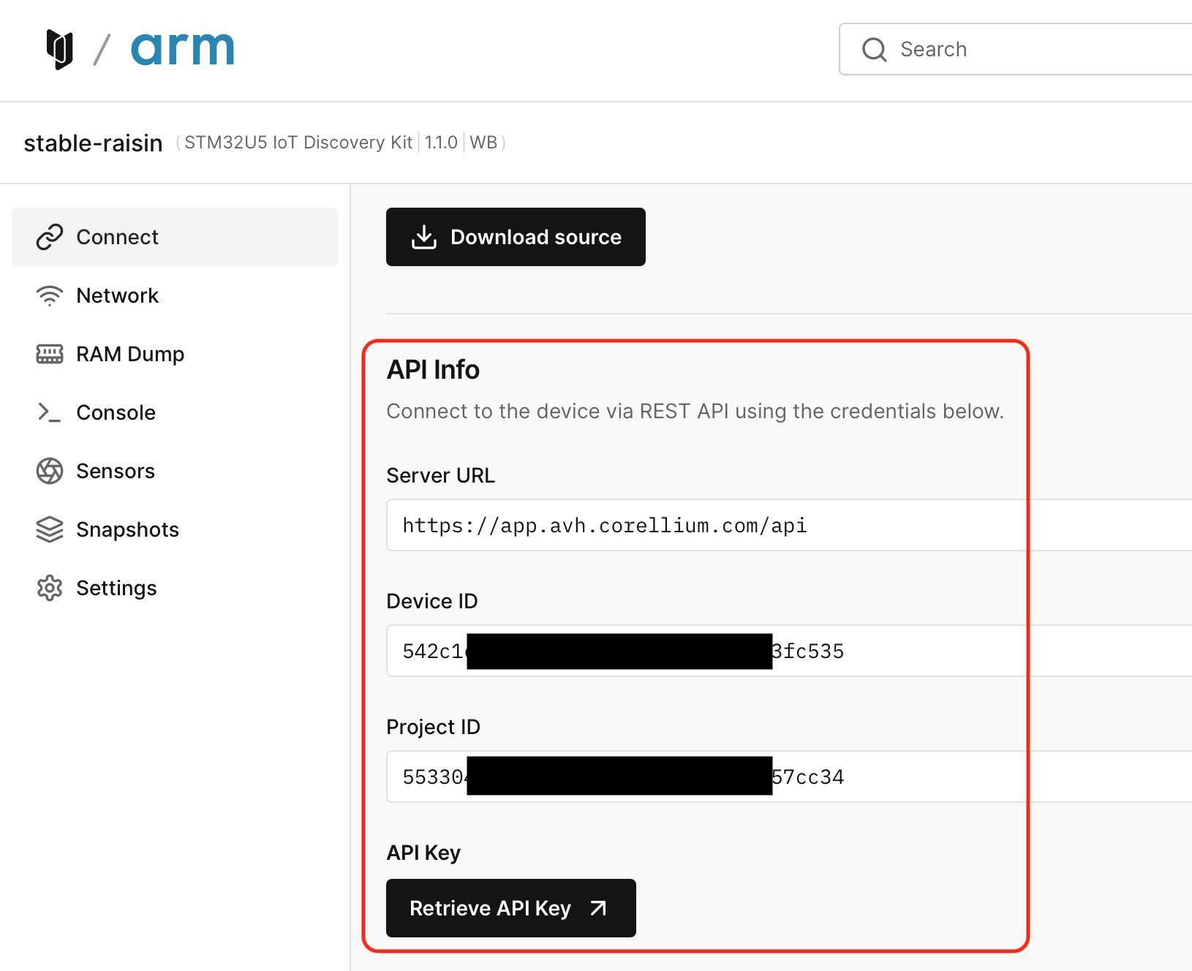1192x971 pixels.
Task: Click the REST API description text
Action: (x=695, y=411)
